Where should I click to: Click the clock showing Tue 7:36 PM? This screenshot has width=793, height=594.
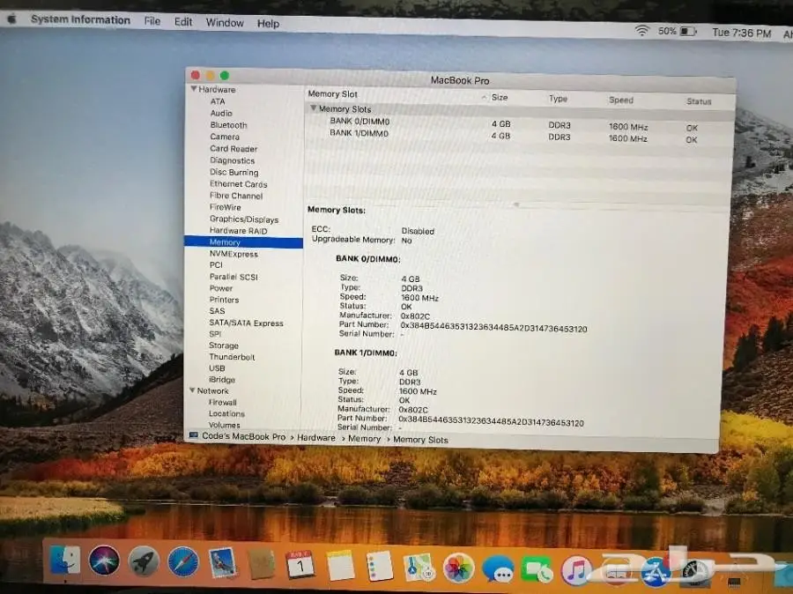(x=741, y=33)
